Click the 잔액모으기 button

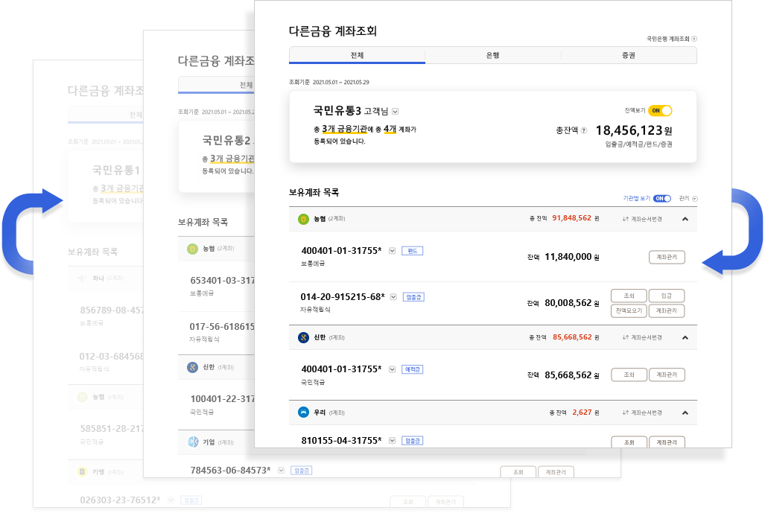629,310
